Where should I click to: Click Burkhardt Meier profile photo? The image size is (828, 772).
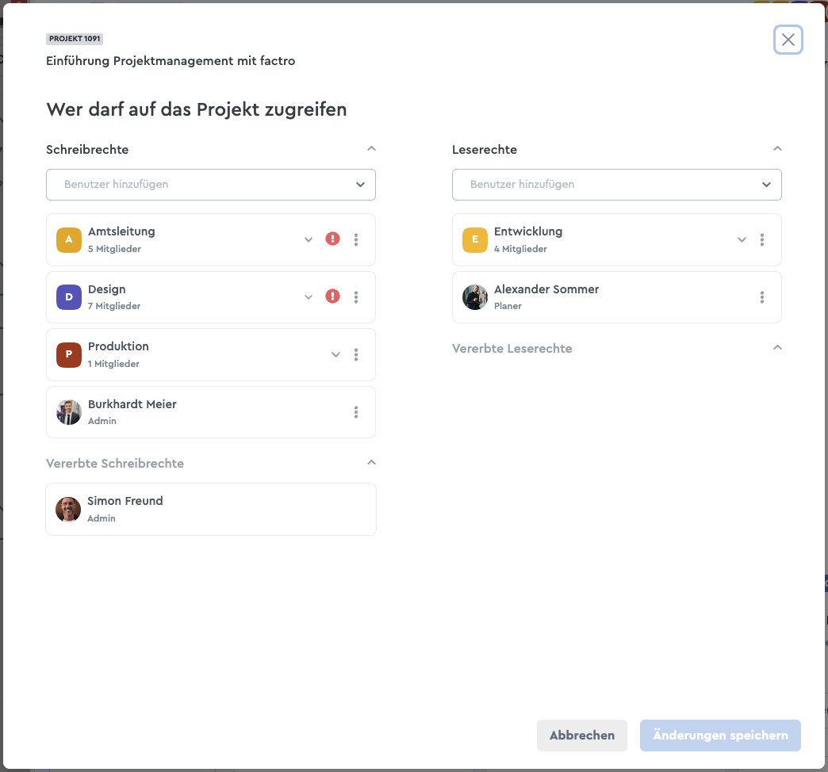pos(69,412)
